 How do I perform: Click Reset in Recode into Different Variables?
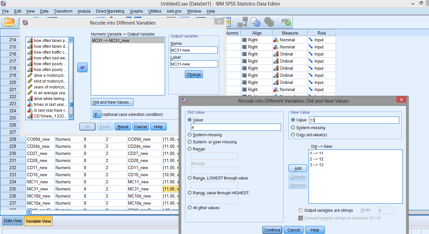[123, 127]
